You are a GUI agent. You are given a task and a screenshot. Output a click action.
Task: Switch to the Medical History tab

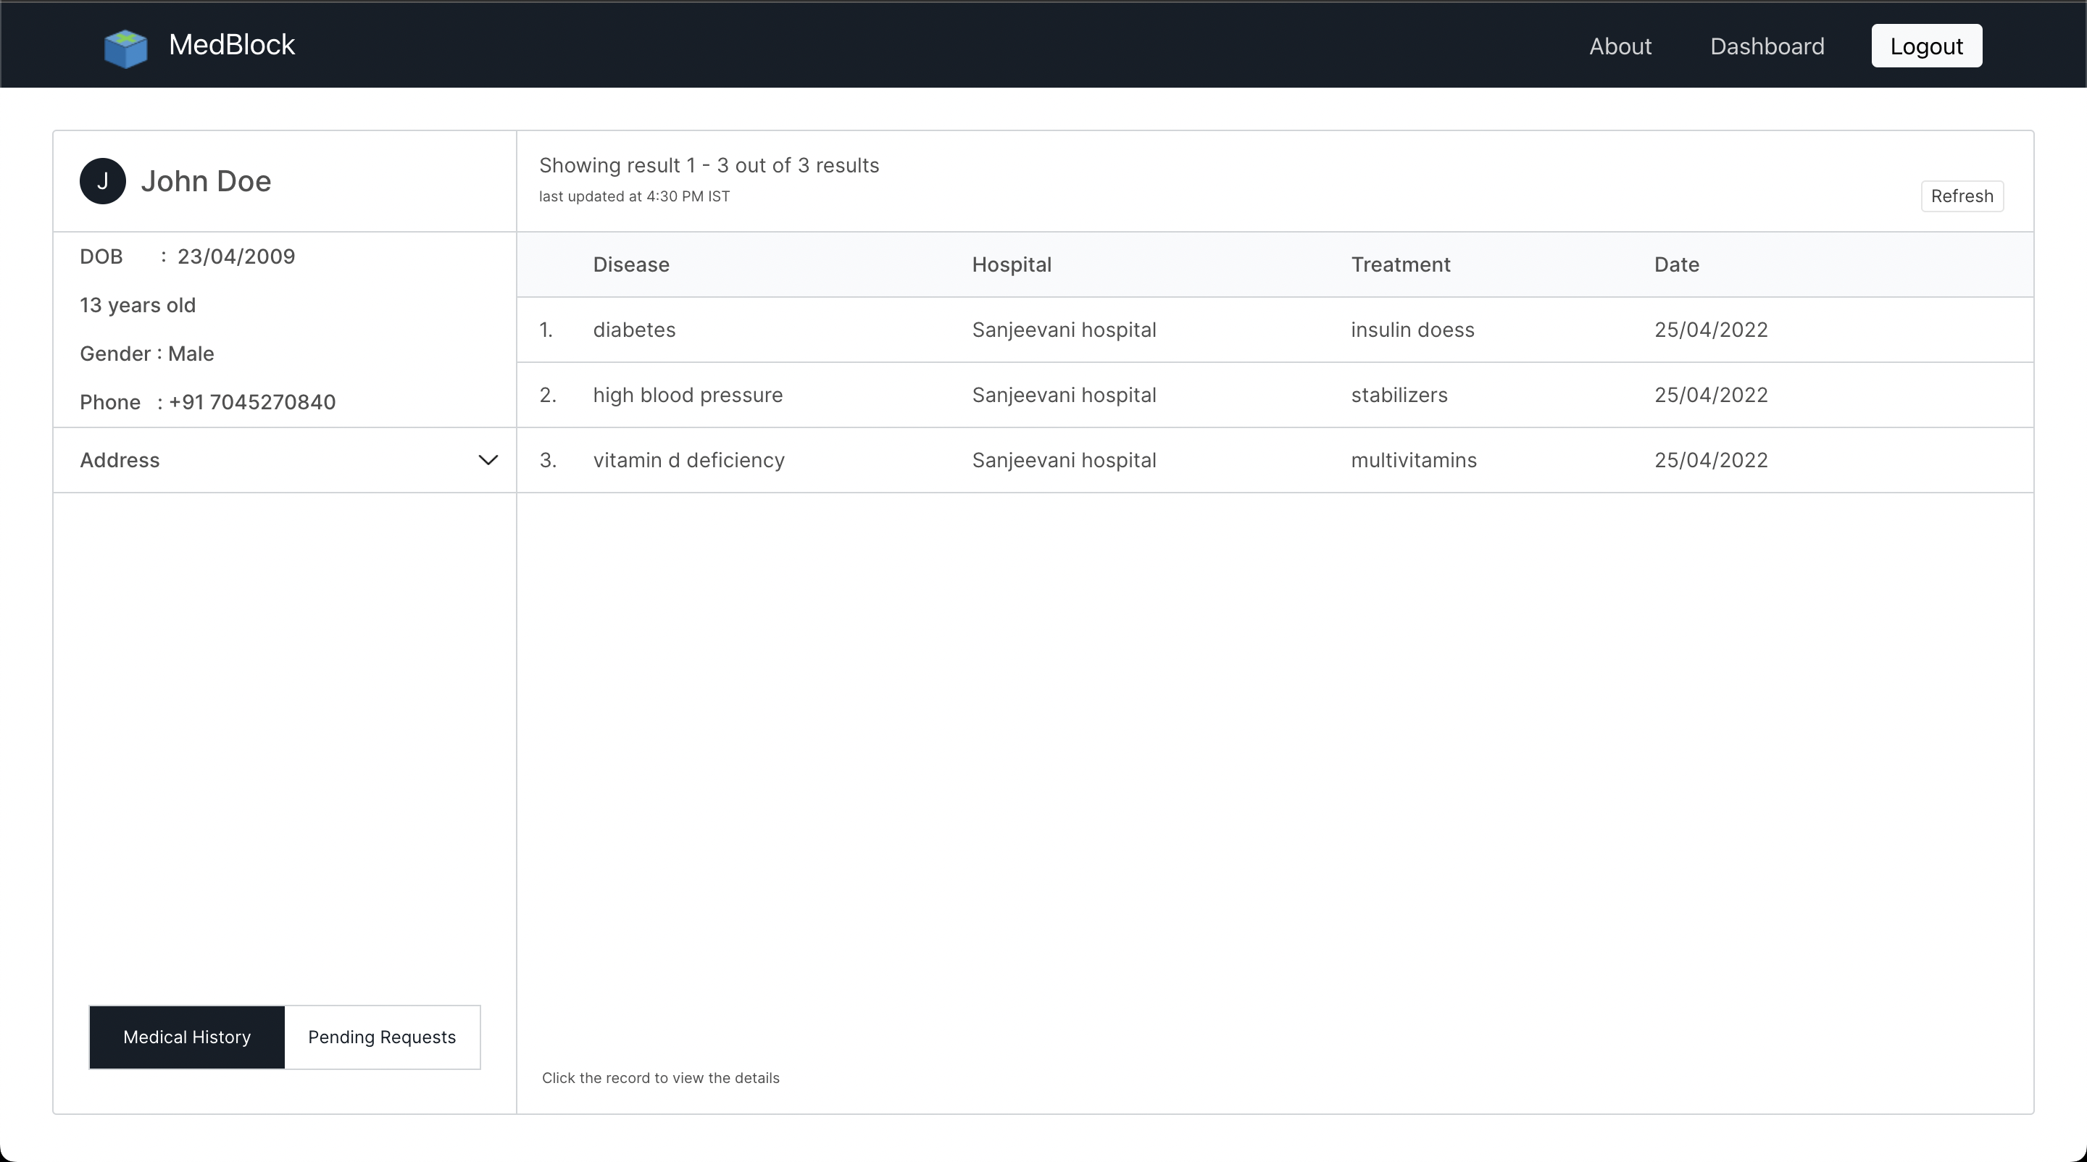(187, 1037)
